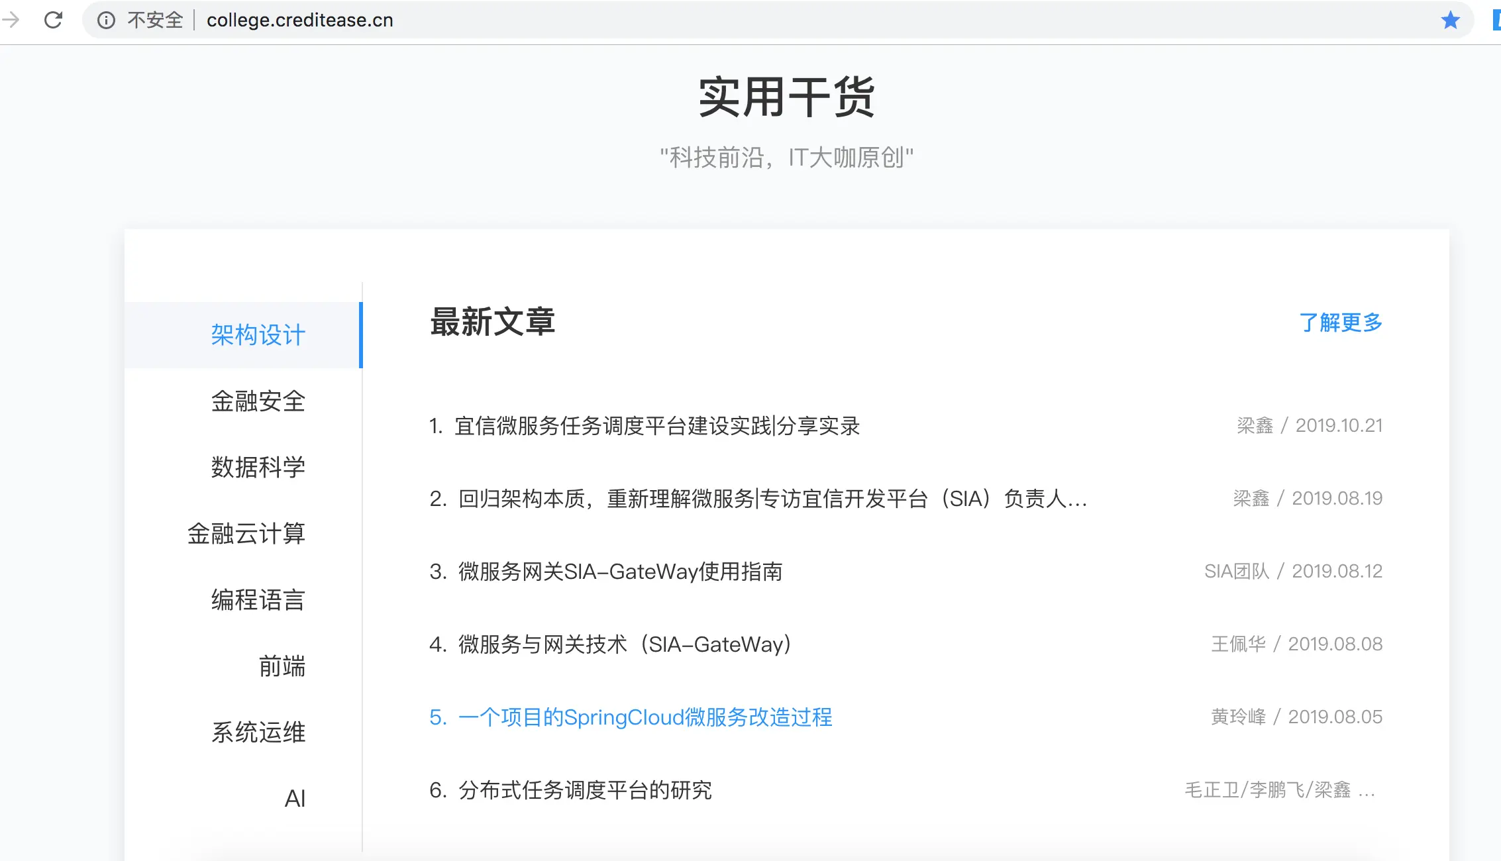
Task: Open the highlighted SpringCloud微服务改造过程 article
Action: pos(645,717)
